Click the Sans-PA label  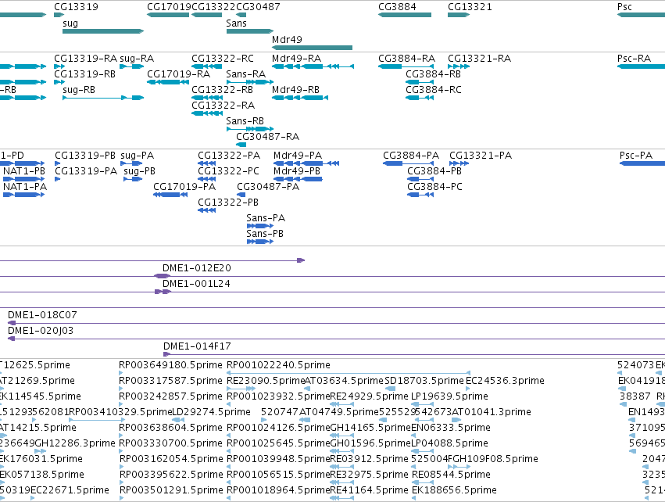pyautogui.click(x=266, y=218)
